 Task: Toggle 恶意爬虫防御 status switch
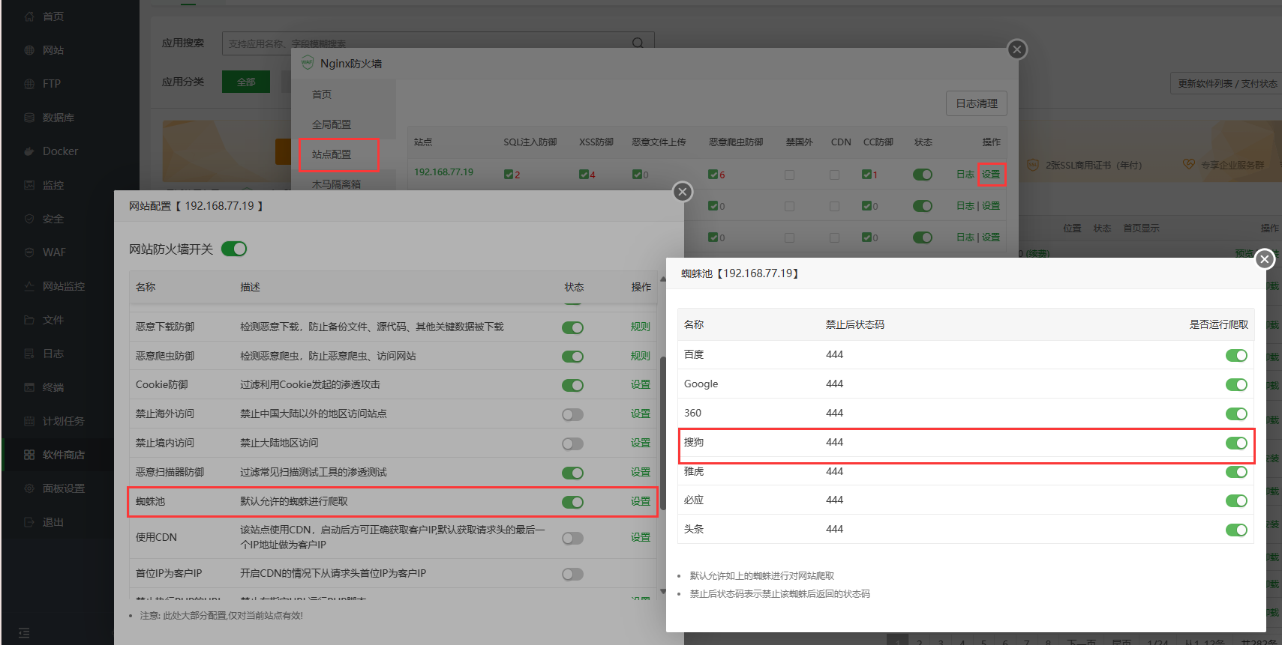point(572,357)
